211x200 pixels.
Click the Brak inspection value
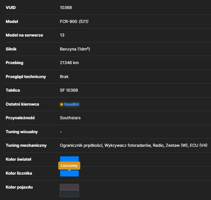click(x=64, y=77)
